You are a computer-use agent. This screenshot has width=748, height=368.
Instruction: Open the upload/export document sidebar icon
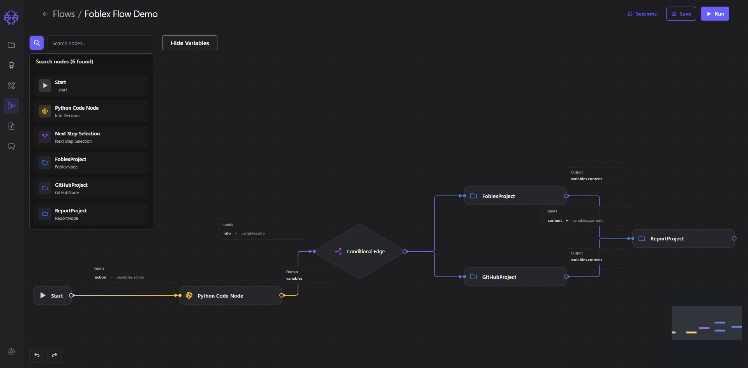(11, 126)
